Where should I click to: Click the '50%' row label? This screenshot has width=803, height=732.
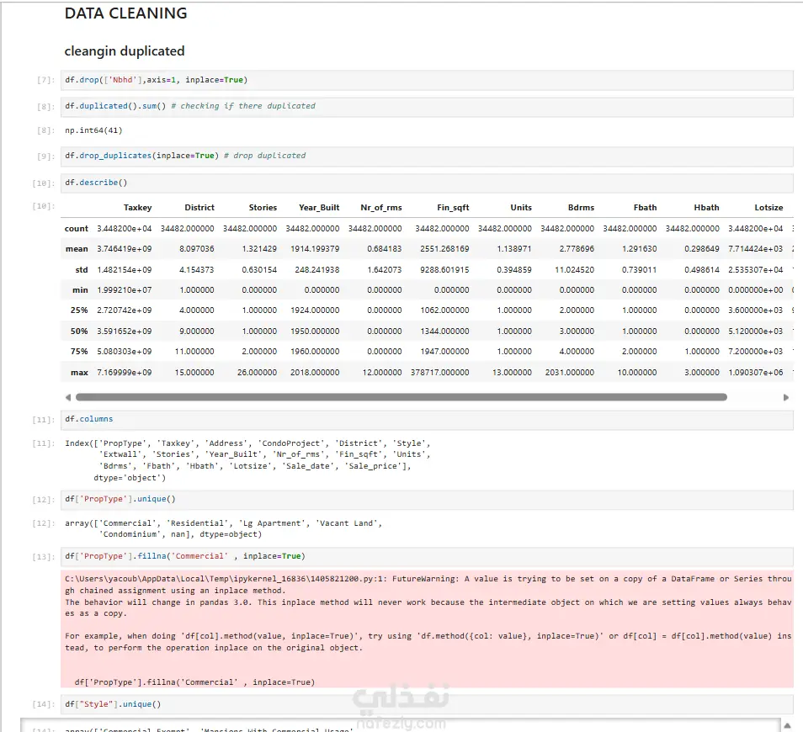[79, 332]
